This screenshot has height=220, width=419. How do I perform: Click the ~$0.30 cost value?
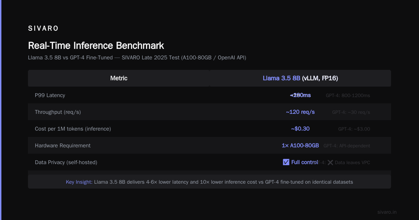coord(300,129)
